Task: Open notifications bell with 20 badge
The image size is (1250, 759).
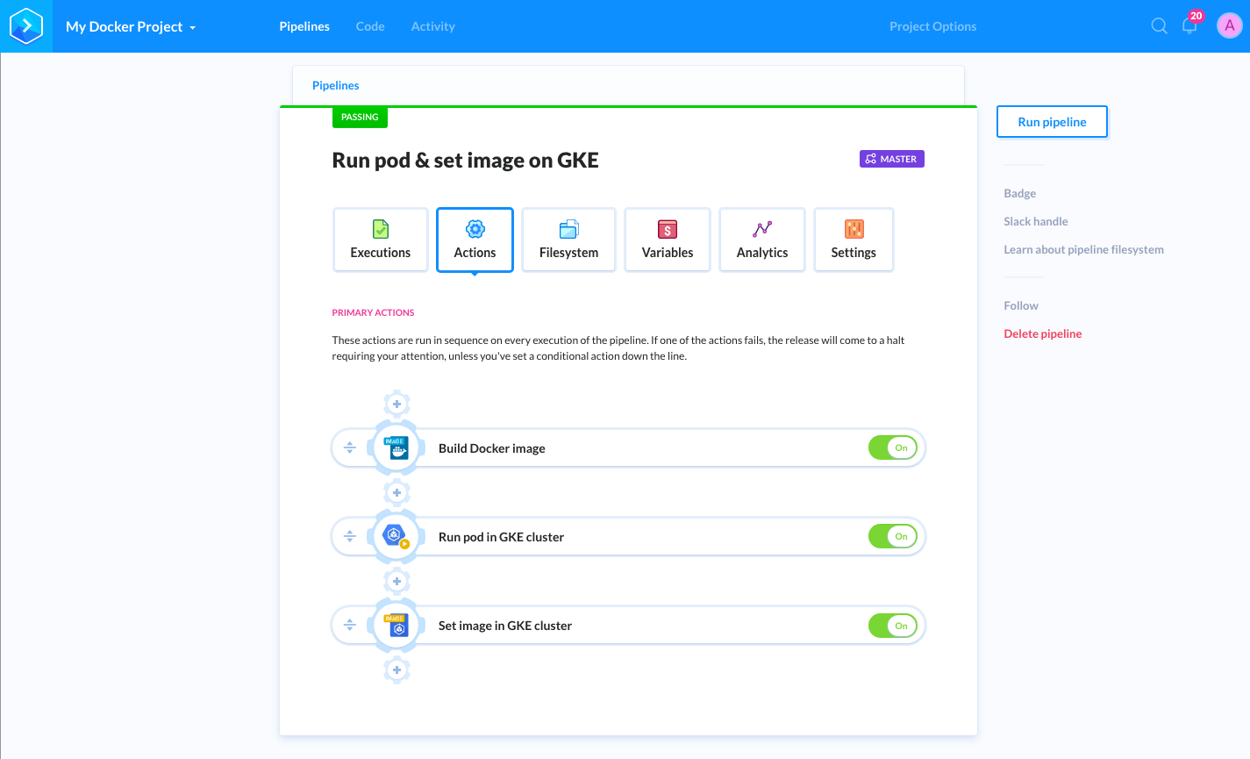Action: click(1190, 24)
